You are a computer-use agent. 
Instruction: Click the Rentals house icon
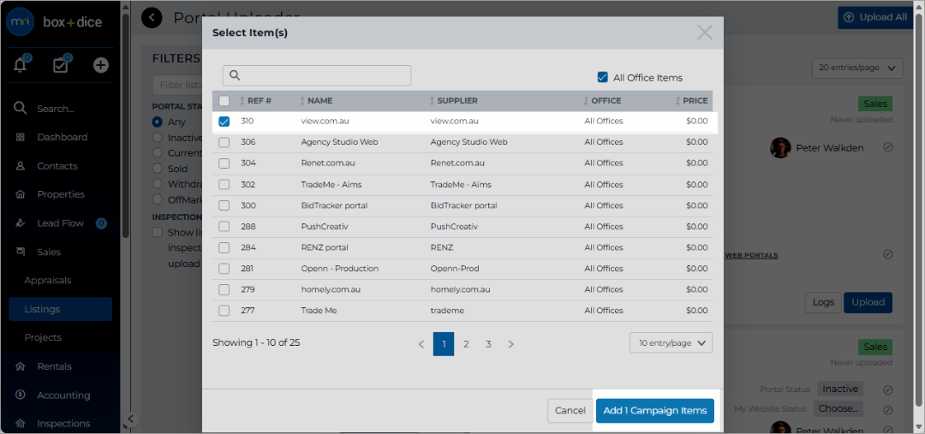21,366
